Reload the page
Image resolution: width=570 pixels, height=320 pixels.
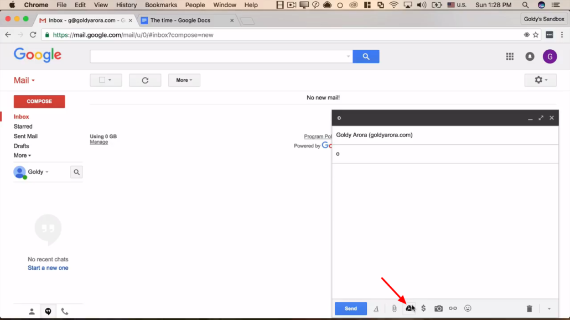(33, 35)
